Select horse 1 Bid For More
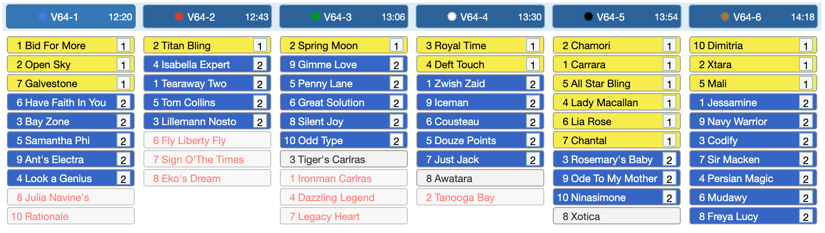The height and width of the screenshot is (233, 825). [x=71, y=45]
